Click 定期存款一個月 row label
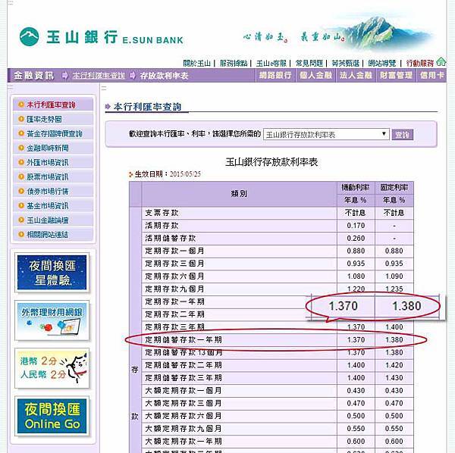Screen dimensions: 455x453 [x=174, y=251]
